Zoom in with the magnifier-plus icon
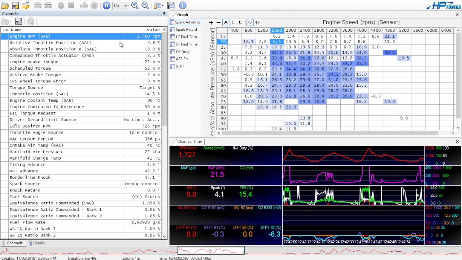The width and height of the screenshot is (462, 260). pyautogui.click(x=135, y=5)
